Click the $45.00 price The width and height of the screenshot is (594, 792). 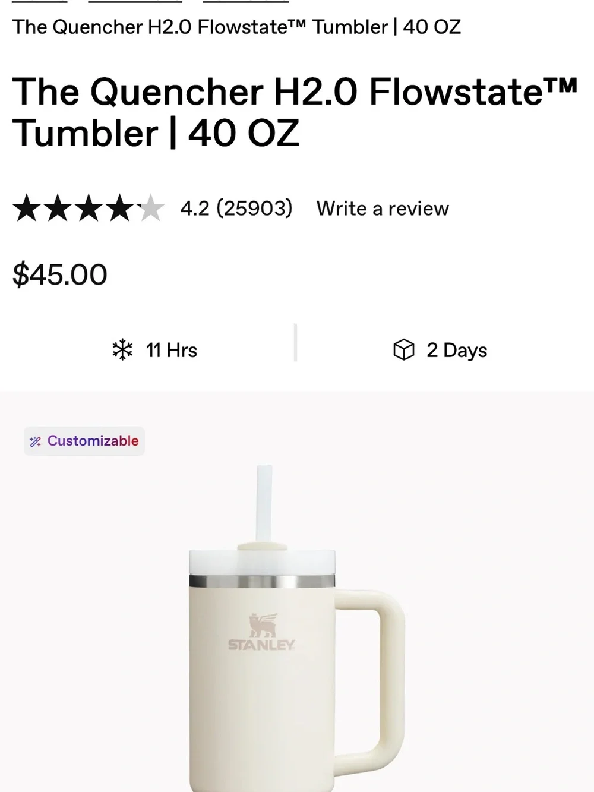click(60, 274)
